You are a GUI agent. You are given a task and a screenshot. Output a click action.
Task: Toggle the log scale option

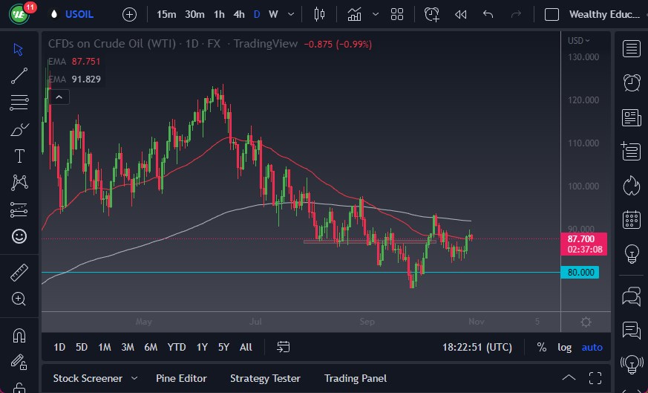(x=565, y=347)
